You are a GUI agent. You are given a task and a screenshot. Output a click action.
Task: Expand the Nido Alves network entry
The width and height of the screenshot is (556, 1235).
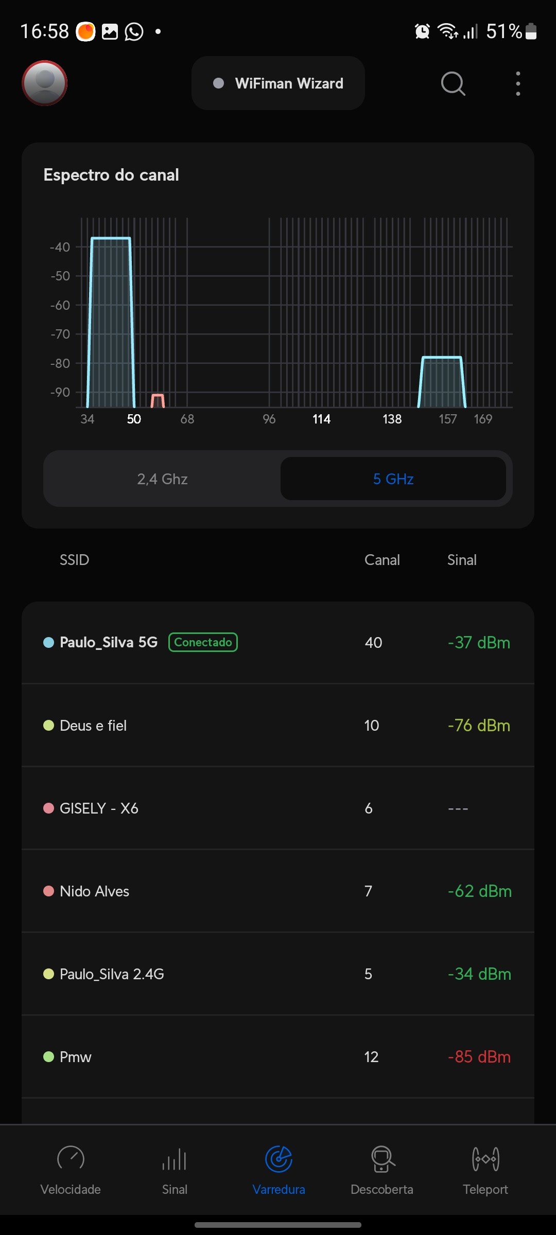tap(278, 891)
